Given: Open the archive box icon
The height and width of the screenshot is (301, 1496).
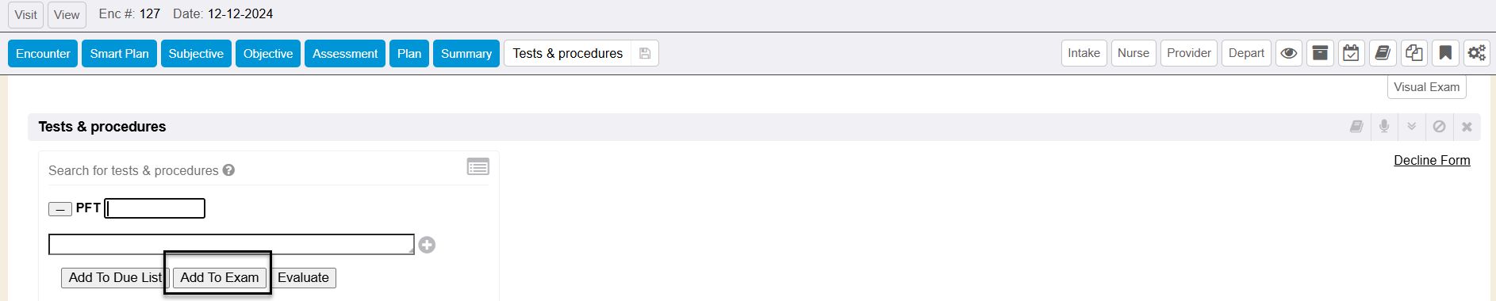Looking at the screenshot, I should (x=1320, y=53).
